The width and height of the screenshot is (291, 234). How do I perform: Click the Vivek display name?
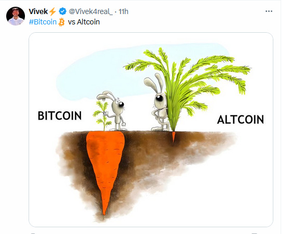click(38, 11)
